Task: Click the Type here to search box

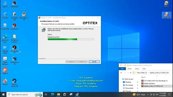Action: click(25, 95)
